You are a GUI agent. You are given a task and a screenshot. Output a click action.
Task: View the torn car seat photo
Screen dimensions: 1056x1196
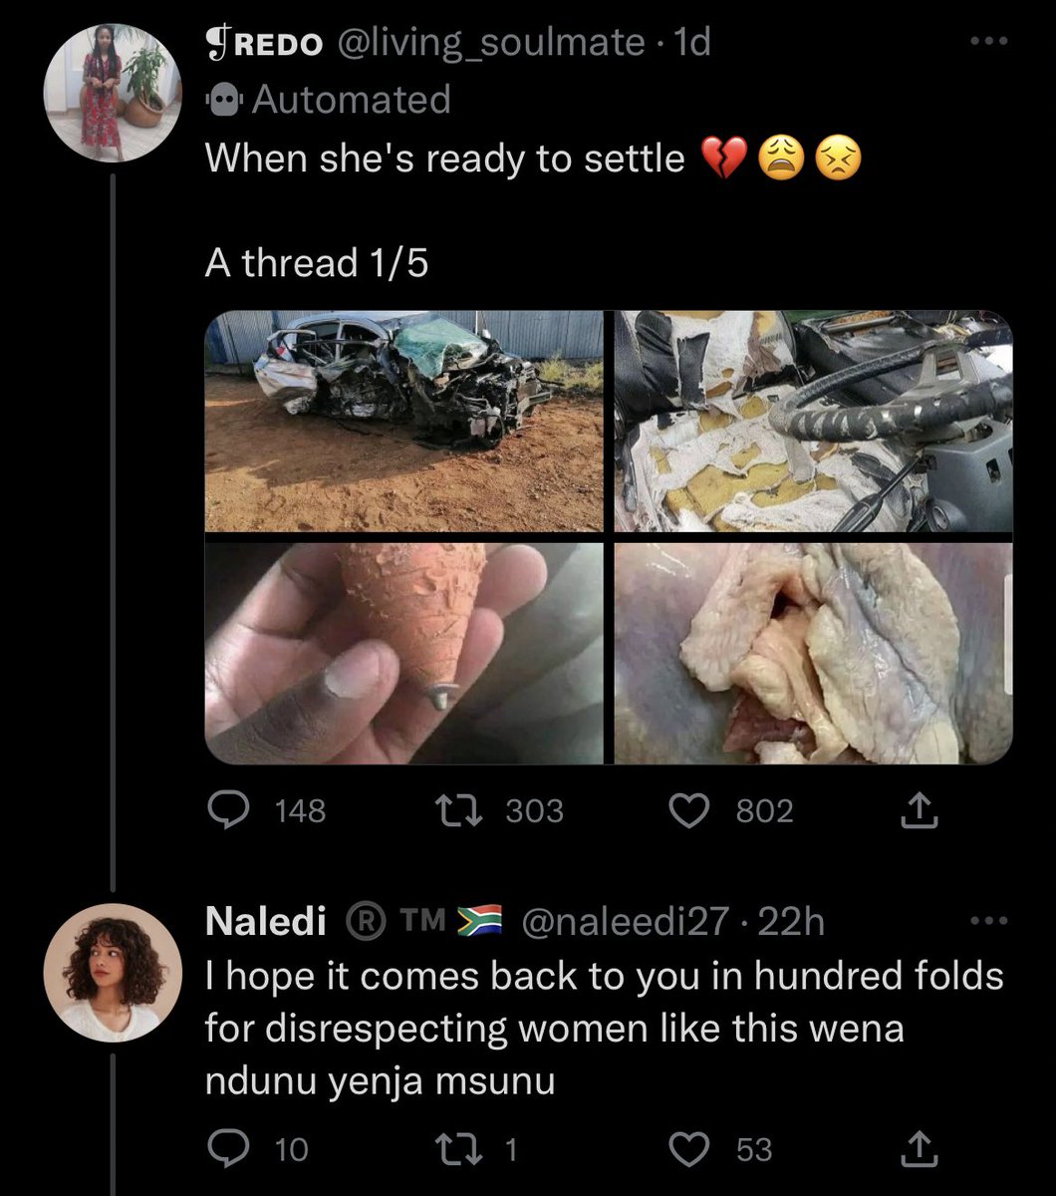pyautogui.click(x=813, y=421)
